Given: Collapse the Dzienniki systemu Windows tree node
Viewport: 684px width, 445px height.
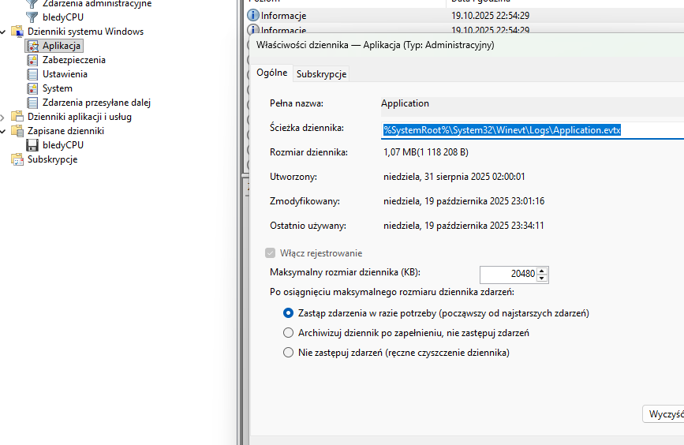Looking at the screenshot, I should [x=3, y=32].
